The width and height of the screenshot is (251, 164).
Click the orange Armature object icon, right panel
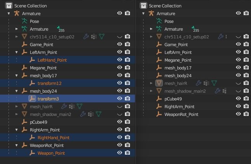click(151, 13)
